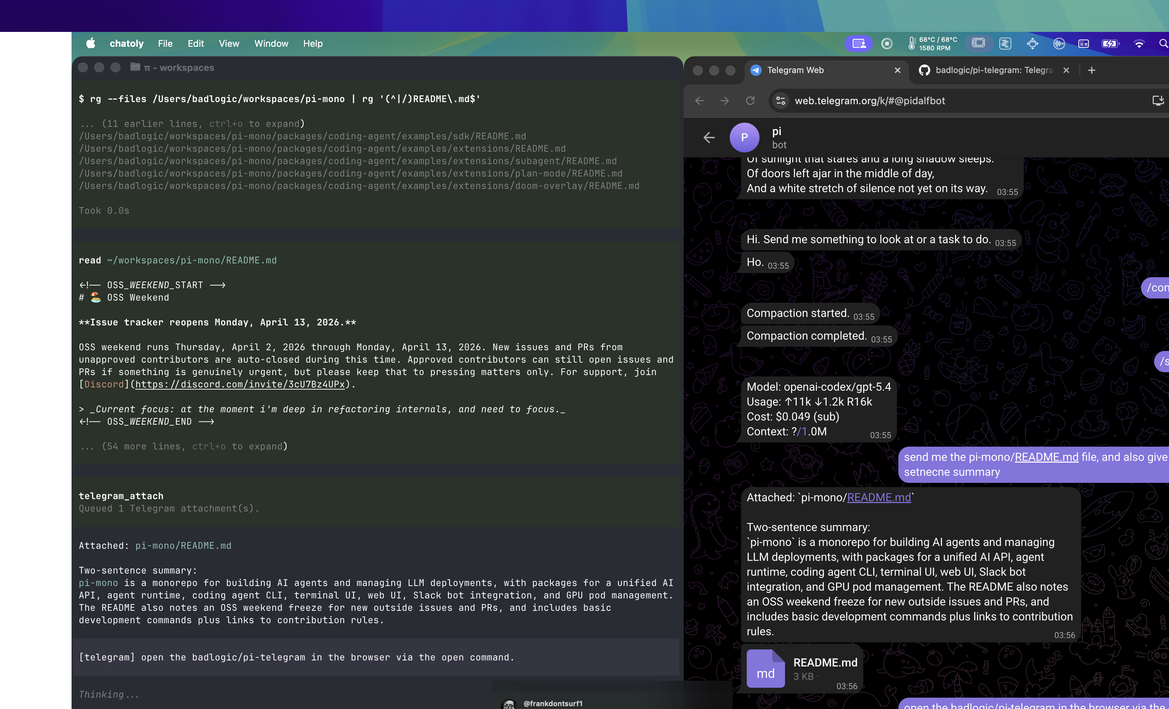Click the README.md attachment filename

point(825,663)
